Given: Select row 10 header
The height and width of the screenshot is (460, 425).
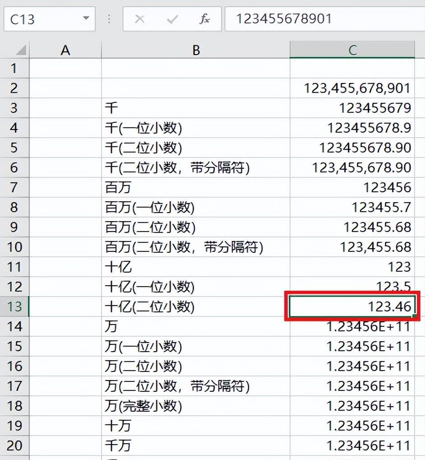Looking at the screenshot, I should click(14, 247).
